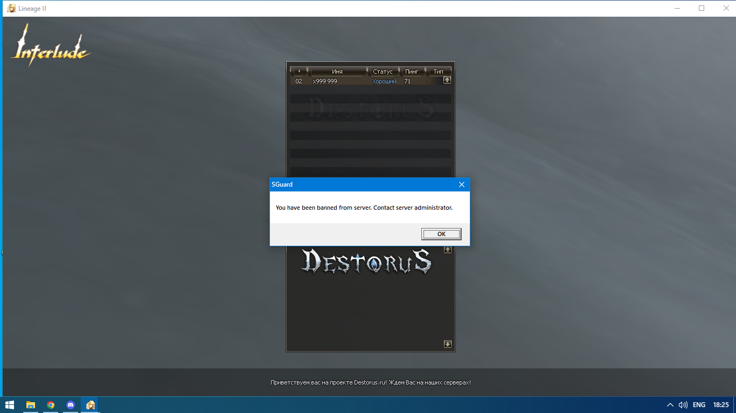Switch to Lineage II taskbar icon
The width and height of the screenshot is (736, 413).
pos(91,405)
